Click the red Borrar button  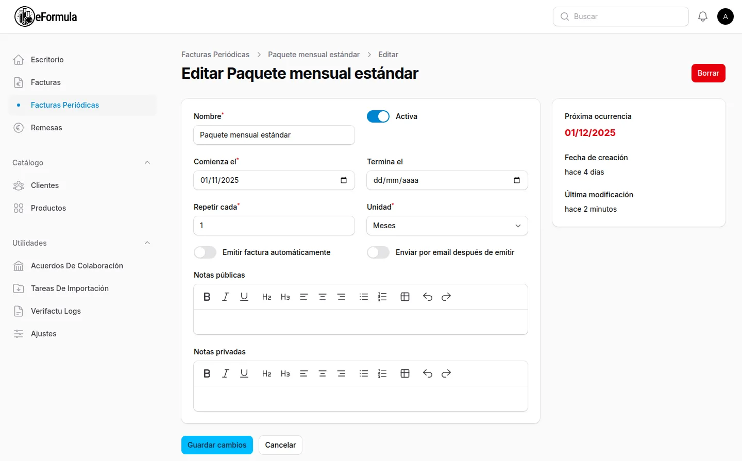pyautogui.click(x=709, y=73)
